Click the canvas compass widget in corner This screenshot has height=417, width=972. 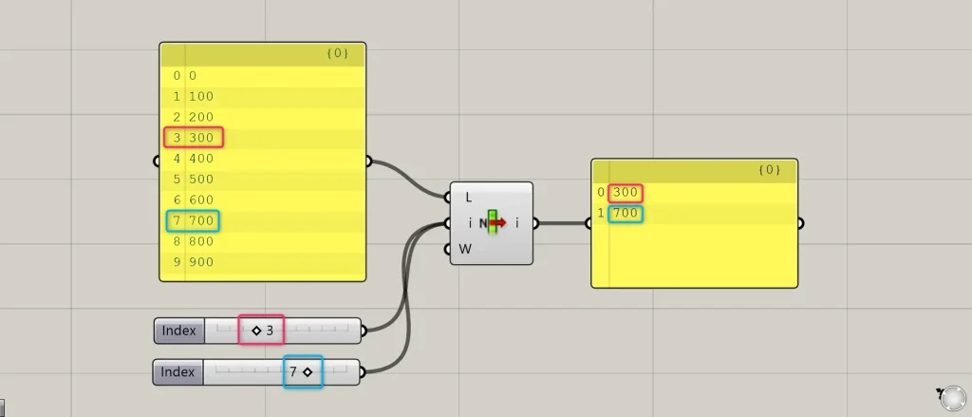point(953,398)
